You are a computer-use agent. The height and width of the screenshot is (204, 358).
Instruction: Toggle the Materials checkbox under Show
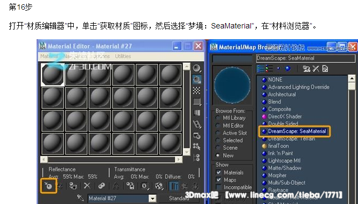point(219,172)
